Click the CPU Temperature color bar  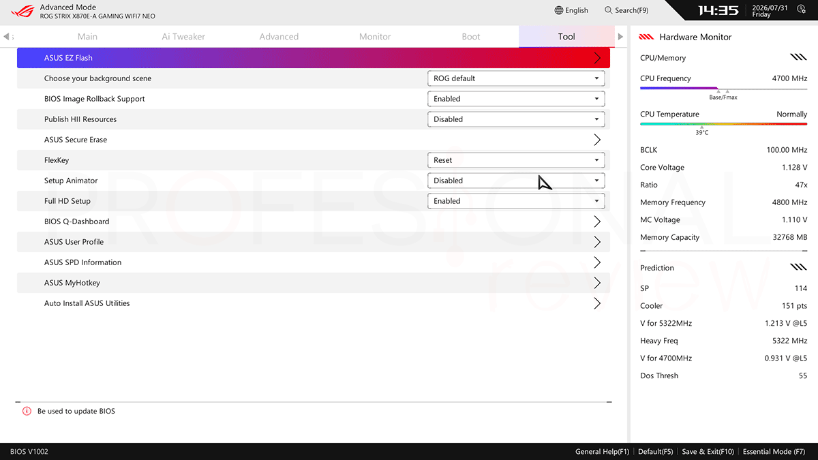[x=723, y=124]
